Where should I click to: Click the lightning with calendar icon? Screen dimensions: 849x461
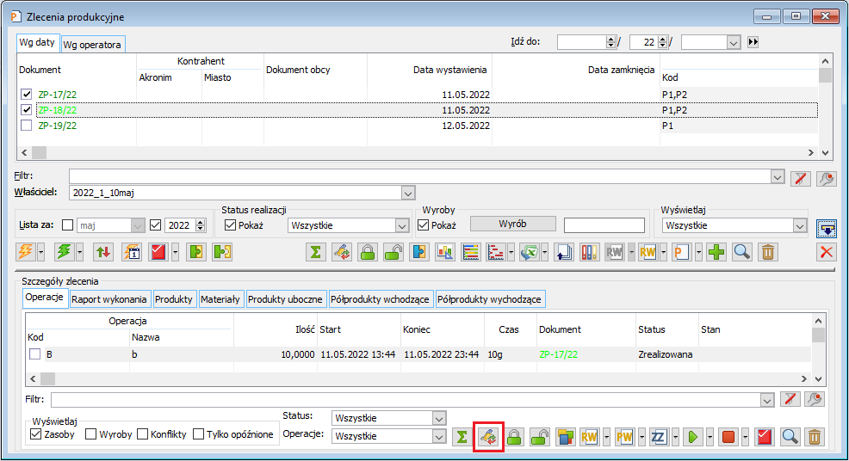(x=132, y=252)
